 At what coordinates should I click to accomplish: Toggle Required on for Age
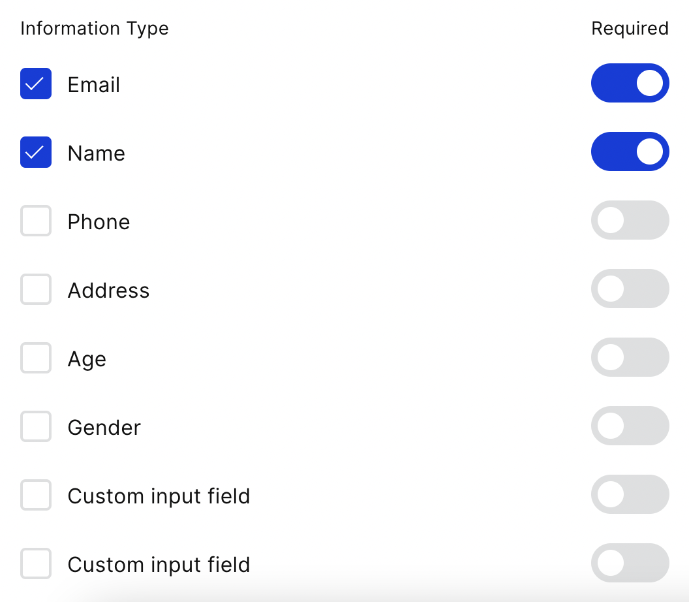[x=630, y=358]
